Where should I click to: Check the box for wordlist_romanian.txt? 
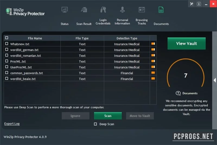pyautogui.click(x=7, y=55)
